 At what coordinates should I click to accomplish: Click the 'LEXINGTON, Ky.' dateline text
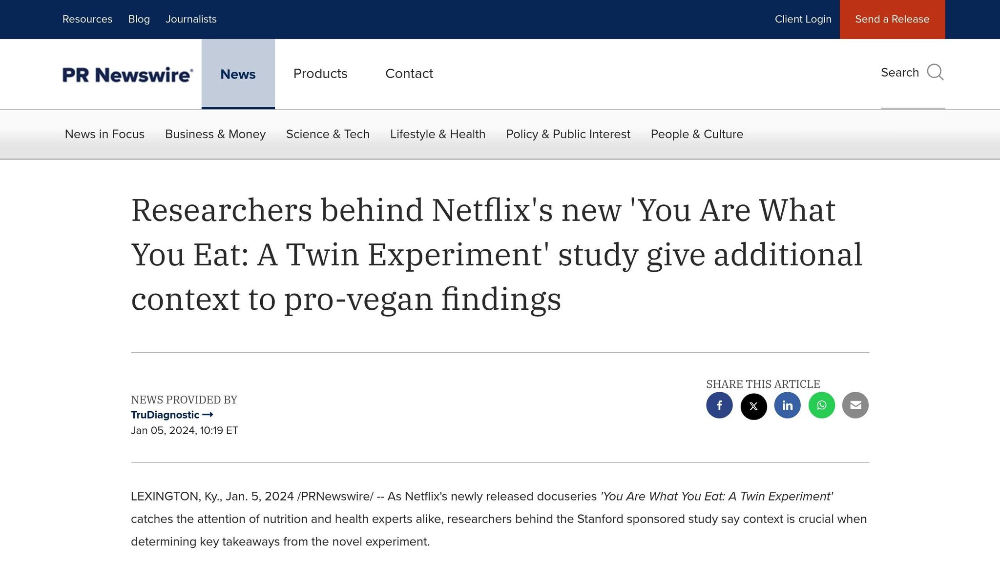(x=176, y=496)
